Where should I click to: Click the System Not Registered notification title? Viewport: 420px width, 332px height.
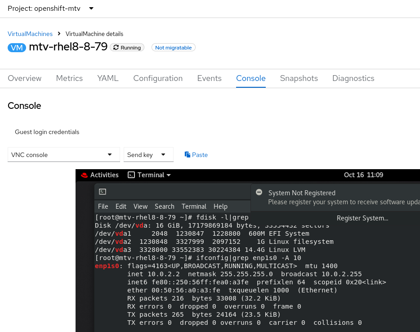click(x=302, y=193)
